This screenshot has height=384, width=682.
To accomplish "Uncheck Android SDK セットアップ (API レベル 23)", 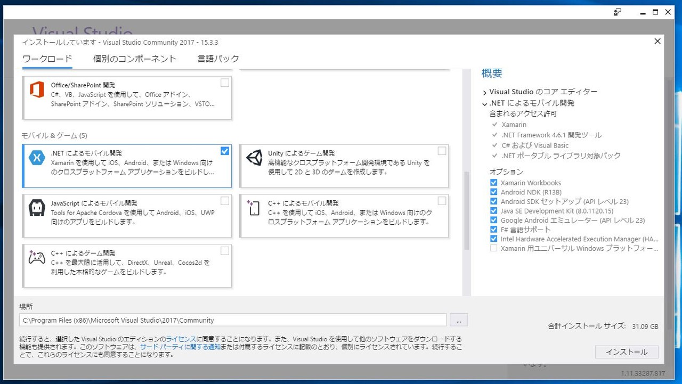I will tap(493, 201).
